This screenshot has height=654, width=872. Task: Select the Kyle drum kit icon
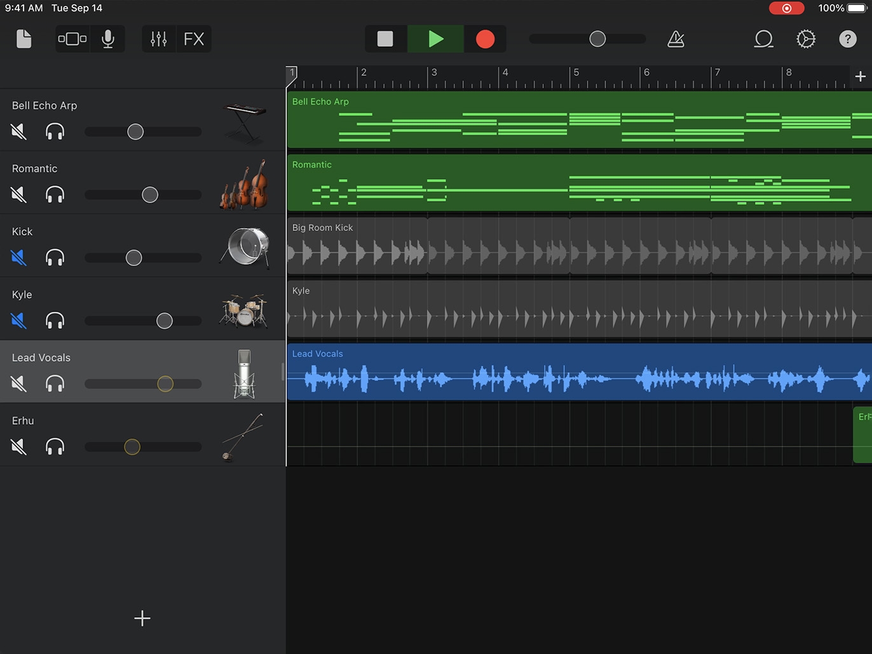245,310
